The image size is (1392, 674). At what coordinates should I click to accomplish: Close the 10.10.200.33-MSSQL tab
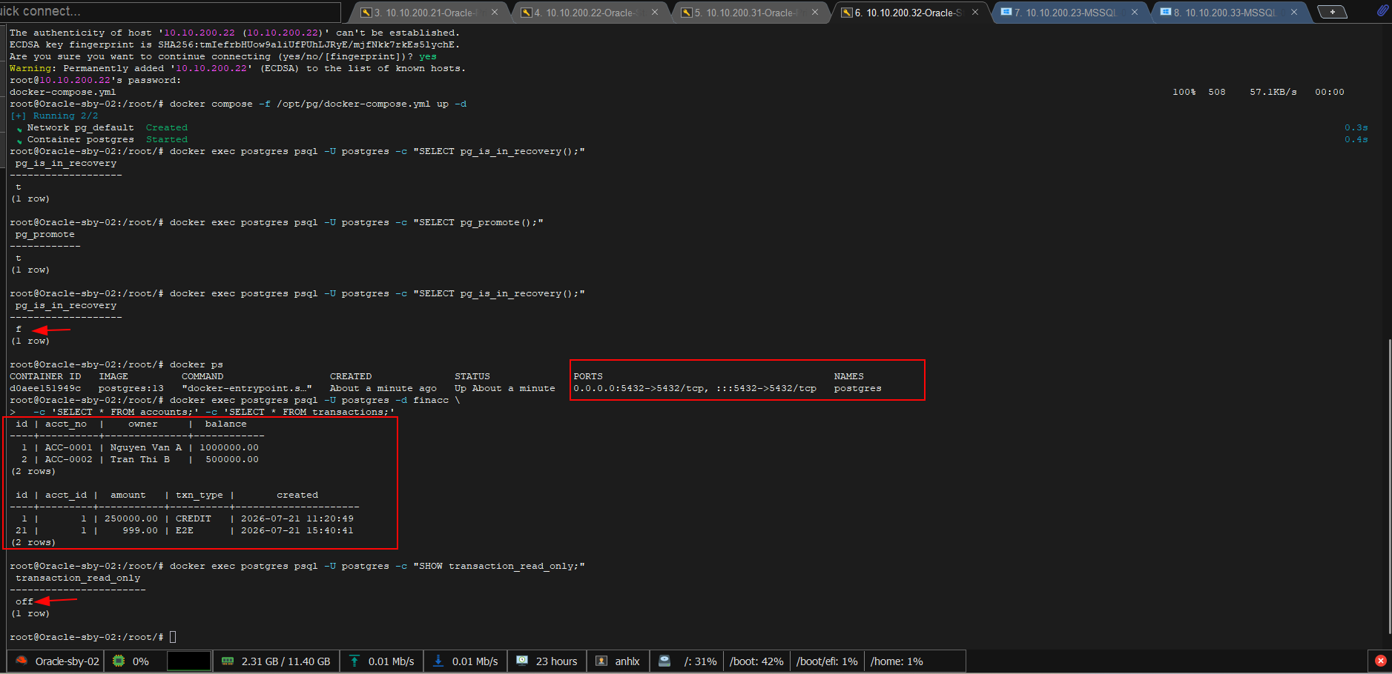[1294, 12]
